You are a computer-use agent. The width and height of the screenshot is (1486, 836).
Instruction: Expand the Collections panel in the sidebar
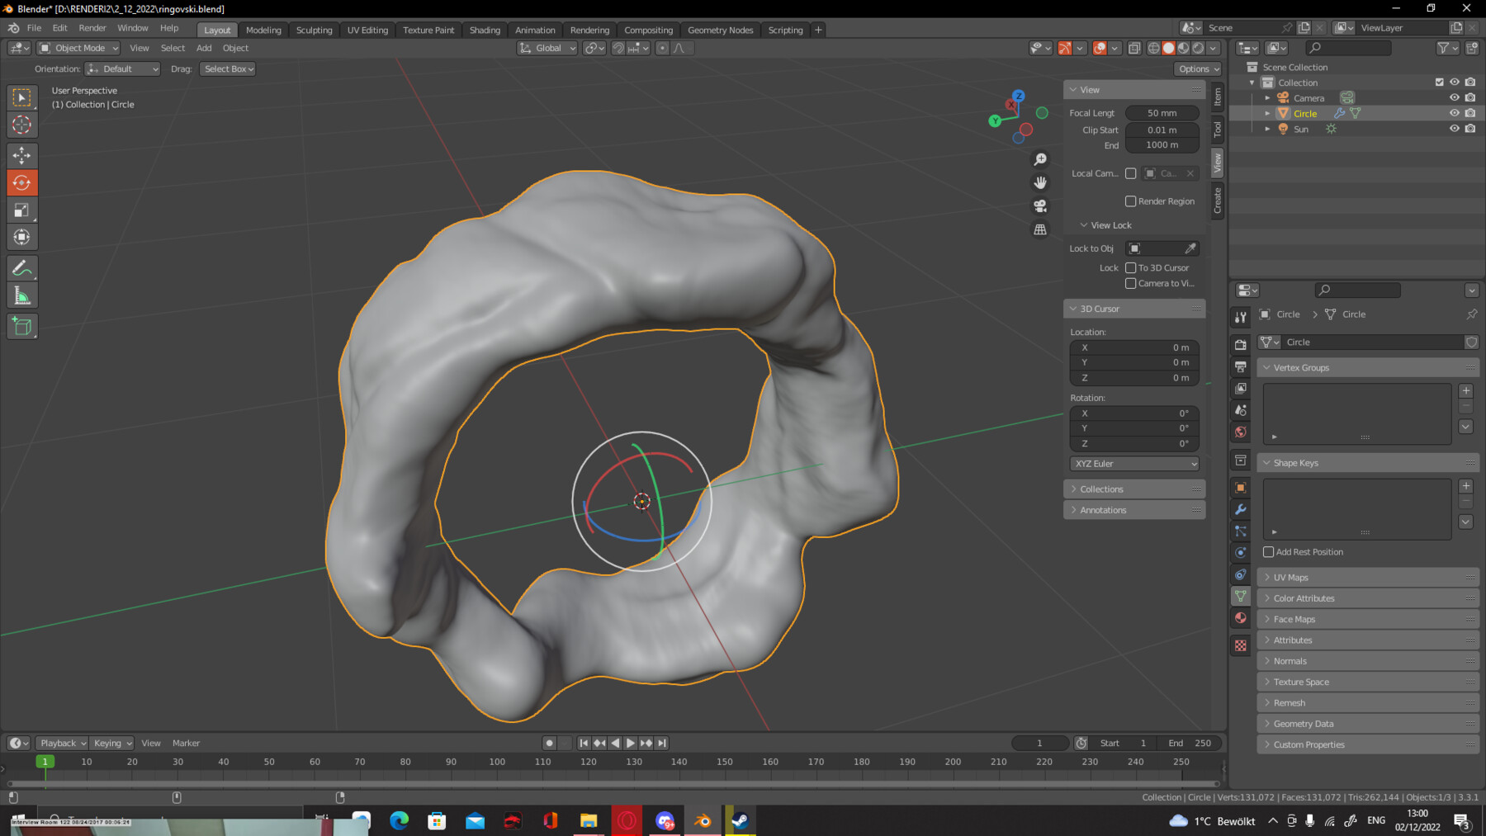[1102, 489]
